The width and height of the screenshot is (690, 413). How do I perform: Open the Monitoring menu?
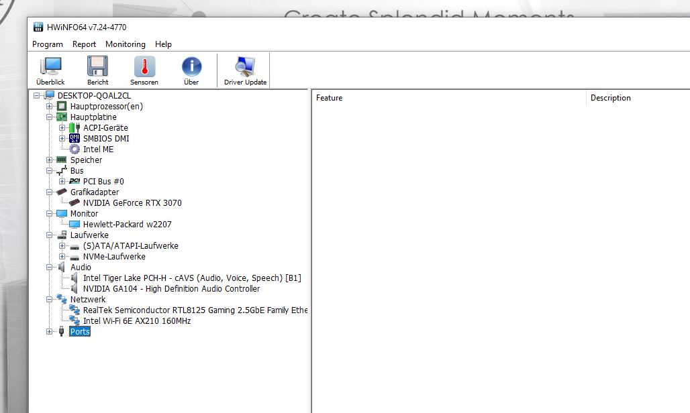point(126,44)
